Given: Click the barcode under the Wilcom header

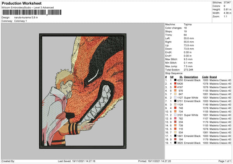Looking at the screenshot, I should 31,12.
